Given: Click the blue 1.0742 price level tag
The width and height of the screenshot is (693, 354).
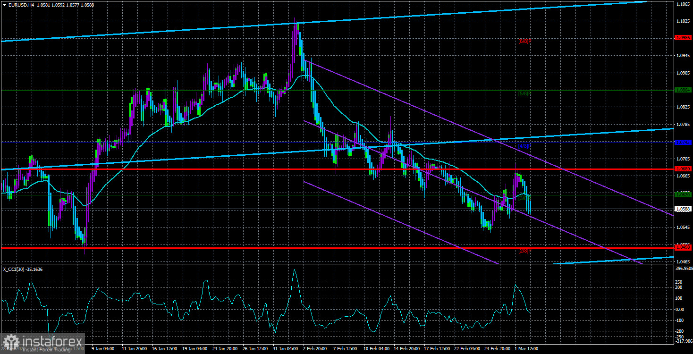Looking at the screenshot, I should tap(683, 142).
